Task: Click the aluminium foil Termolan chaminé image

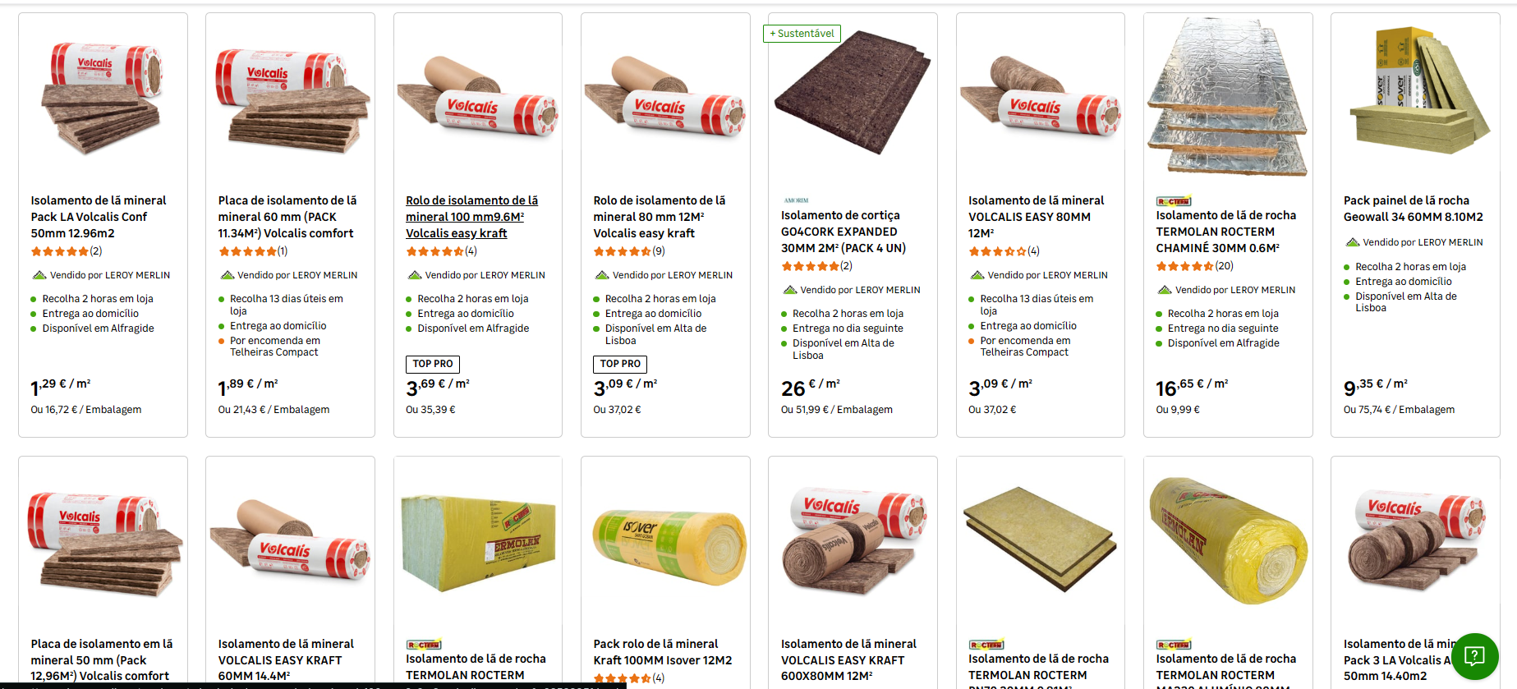Action: coord(1228,97)
